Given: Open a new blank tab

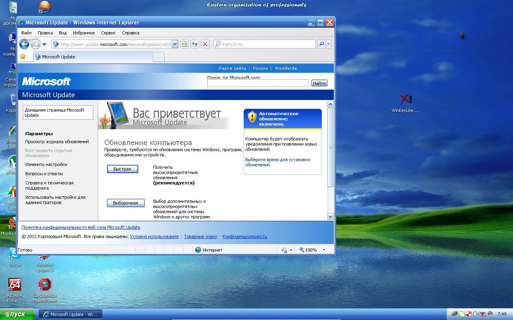Looking at the screenshot, I should [159, 57].
